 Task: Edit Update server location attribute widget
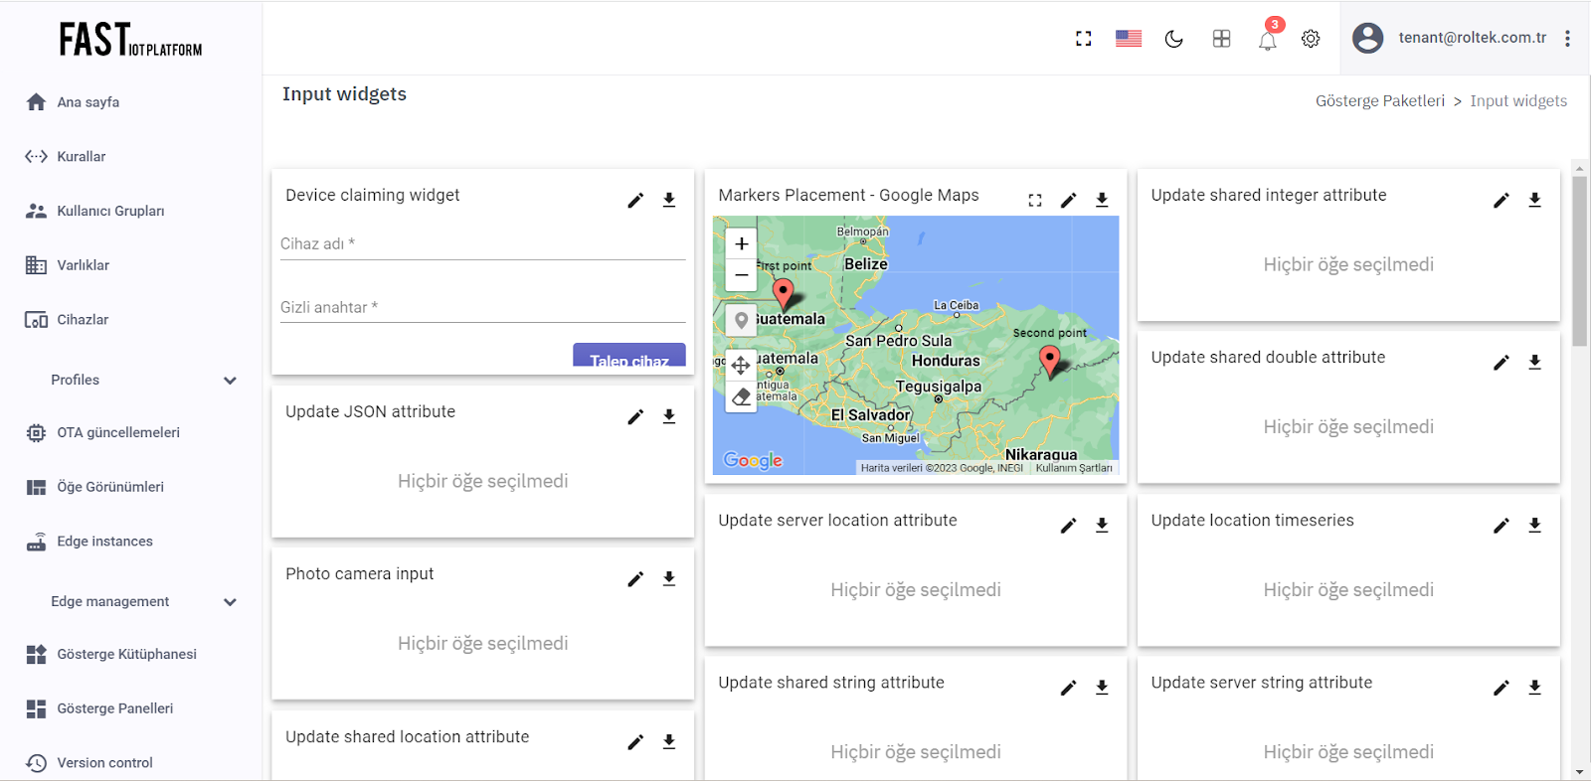tap(1068, 526)
